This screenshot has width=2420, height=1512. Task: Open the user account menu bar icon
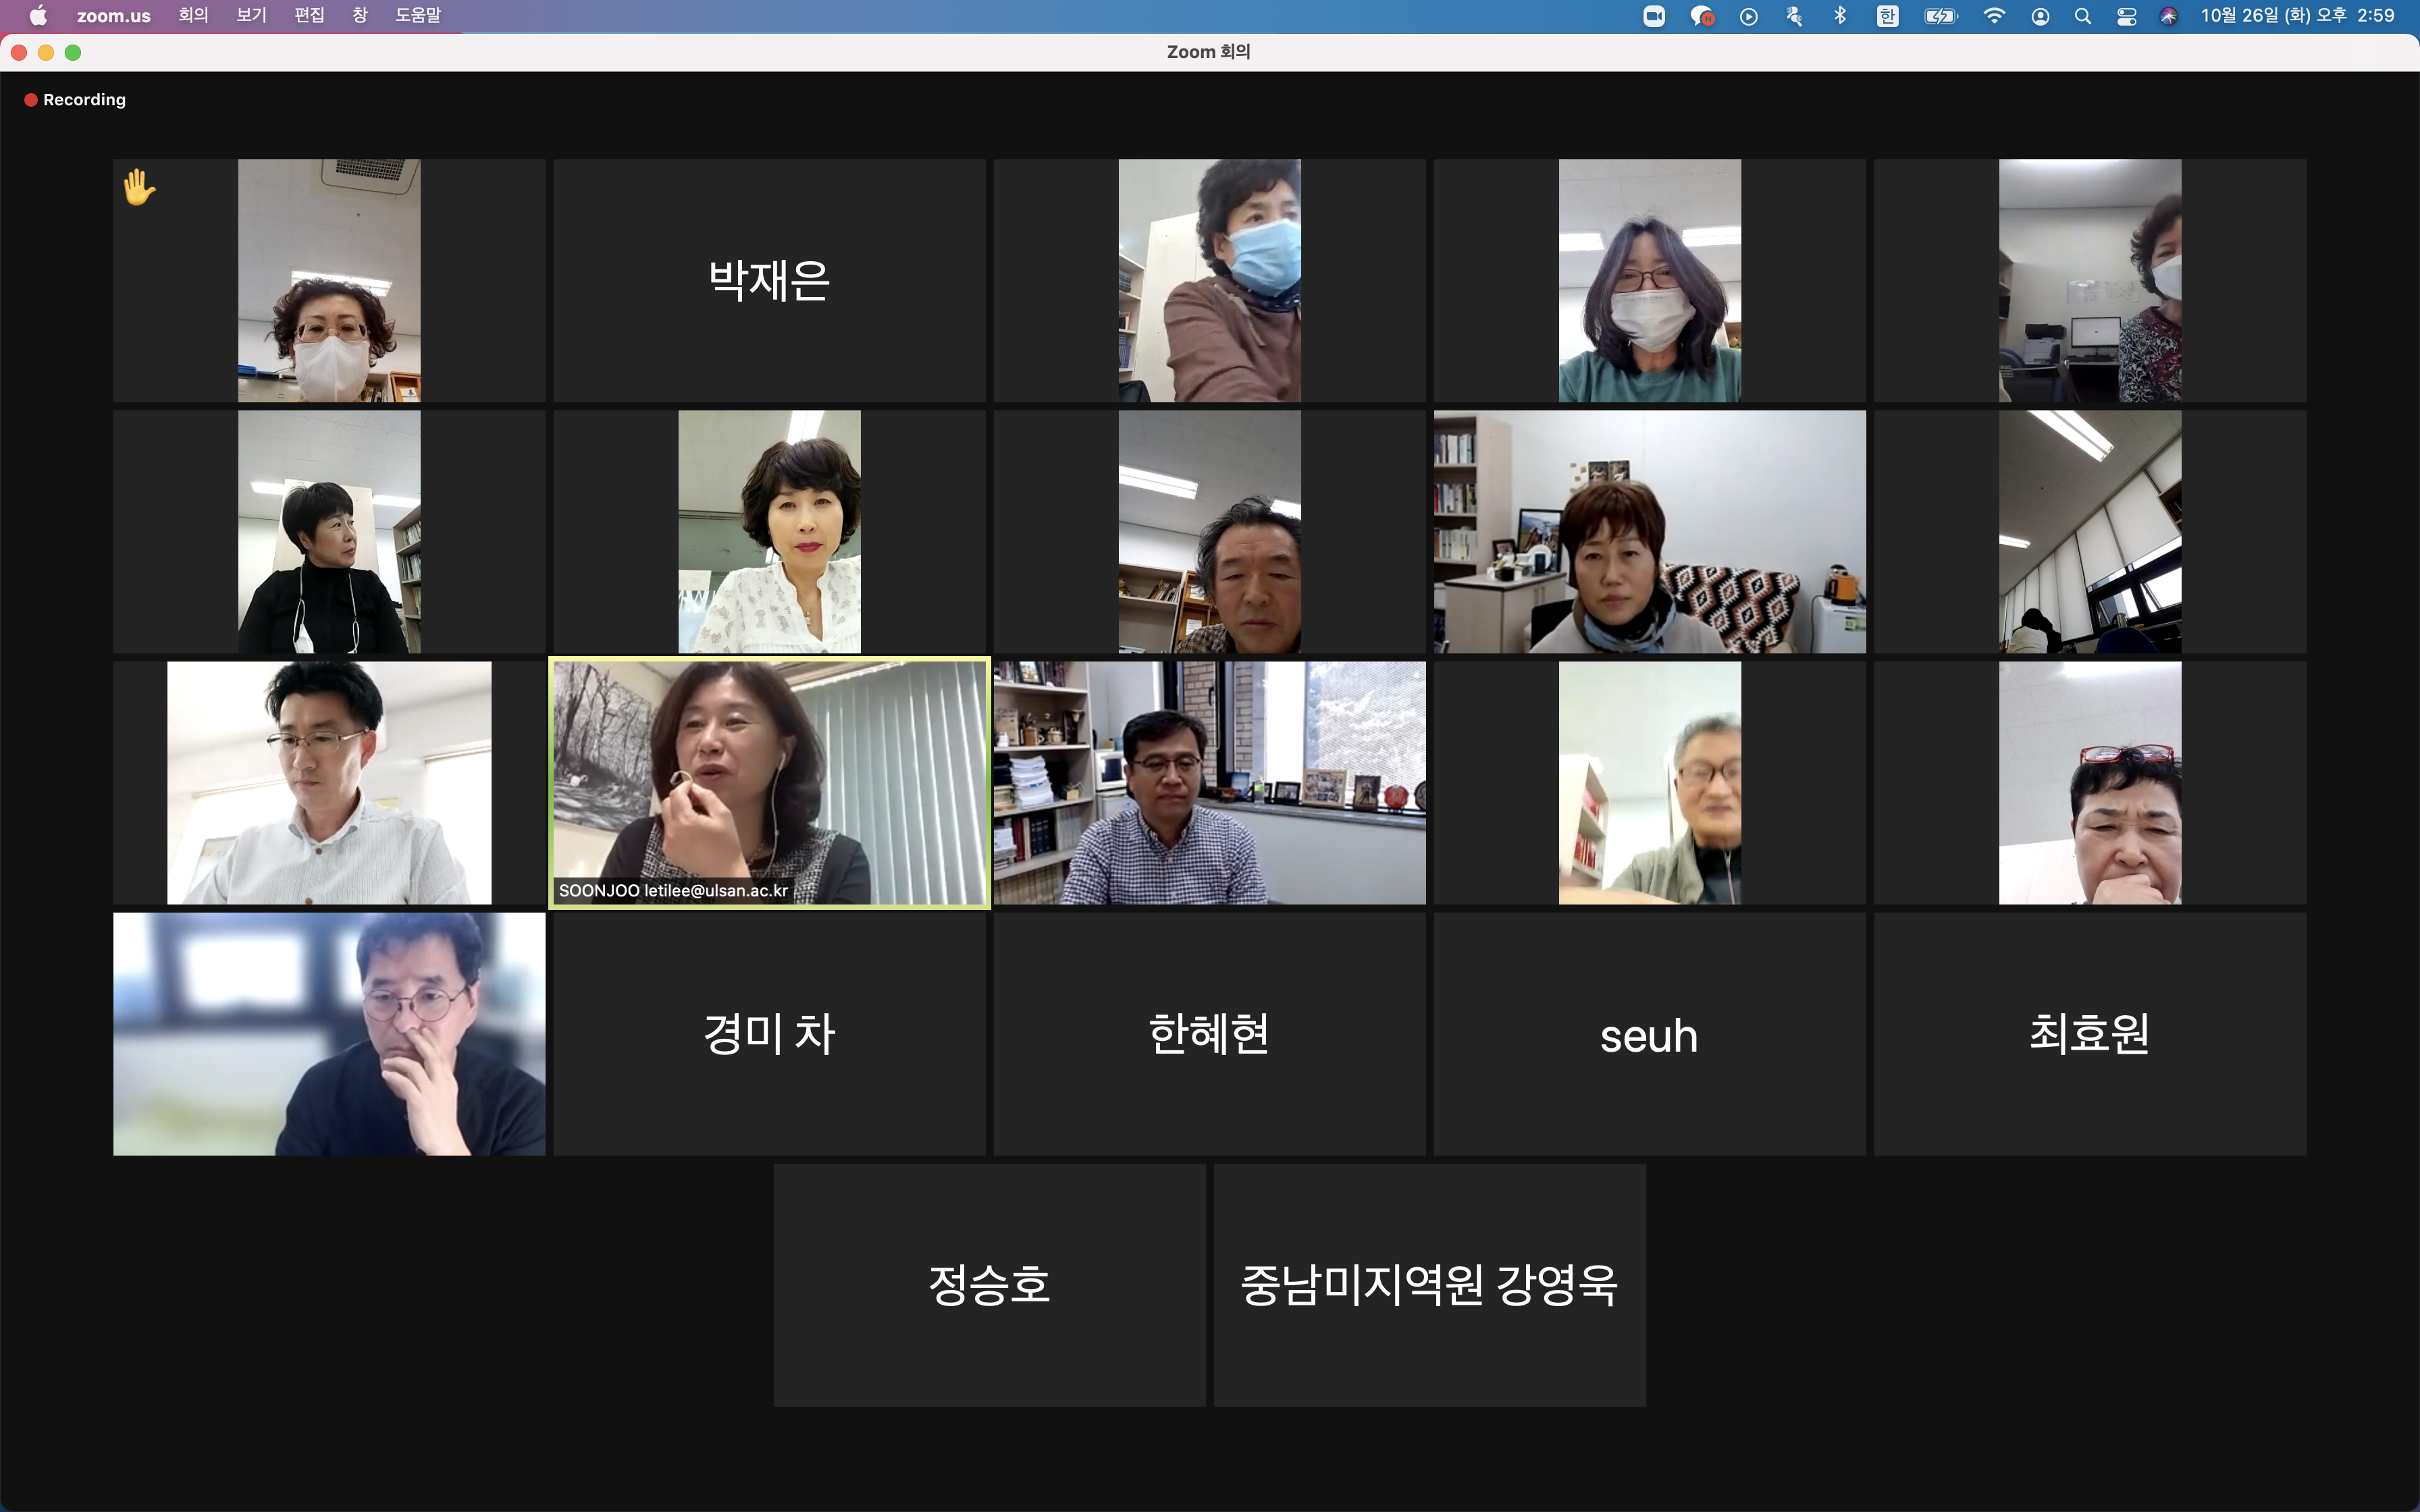click(x=2041, y=16)
